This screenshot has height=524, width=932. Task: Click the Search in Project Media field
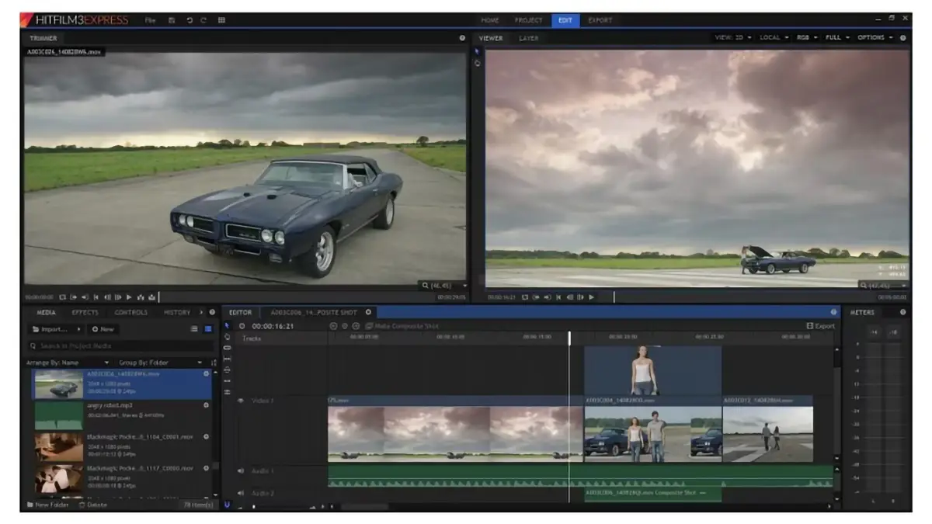point(120,345)
